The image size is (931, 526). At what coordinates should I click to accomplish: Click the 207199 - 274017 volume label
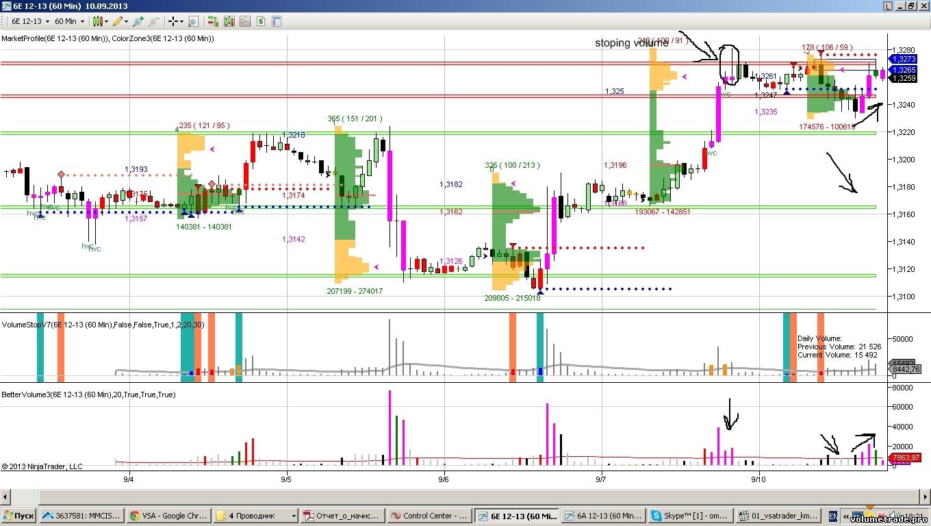[x=355, y=291]
